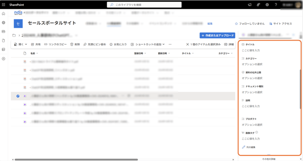Go to Home in left rail
303x161 pixels.
click(x=3, y=14)
